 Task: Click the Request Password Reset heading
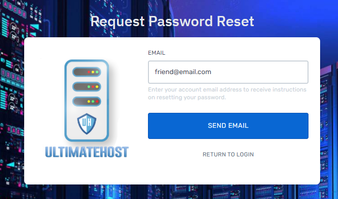pos(172,21)
